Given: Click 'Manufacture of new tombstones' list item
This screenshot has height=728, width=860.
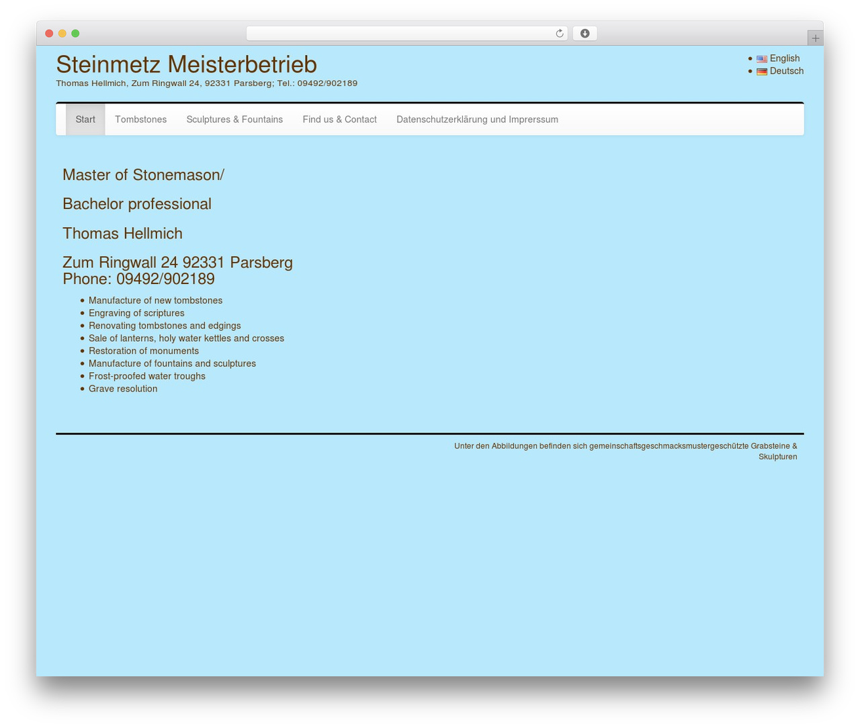Looking at the screenshot, I should [x=155, y=301].
